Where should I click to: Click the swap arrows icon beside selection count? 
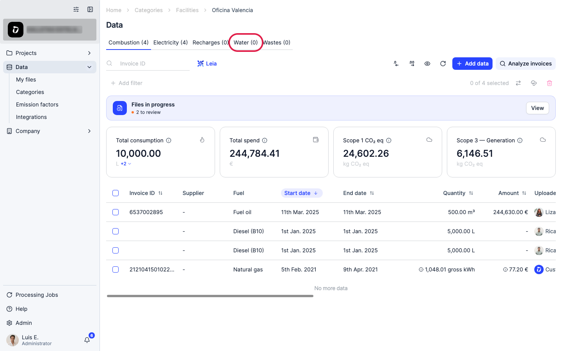pyautogui.click(x=518, y=83)
